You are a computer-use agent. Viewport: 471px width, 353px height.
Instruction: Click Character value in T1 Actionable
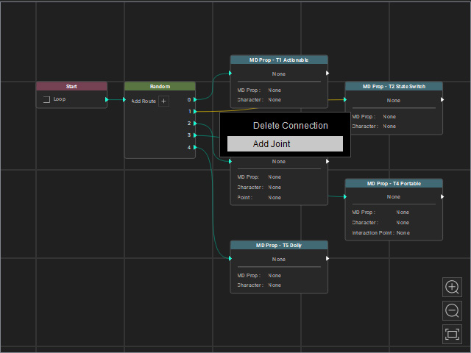[275, 100]
